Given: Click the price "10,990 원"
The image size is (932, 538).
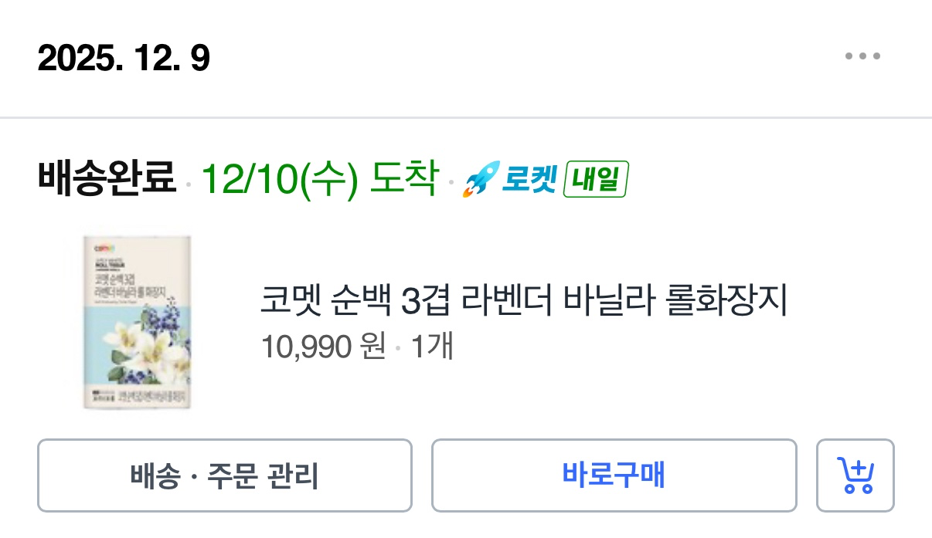Looking at the screenshot, I should click(x=323, y=347).
